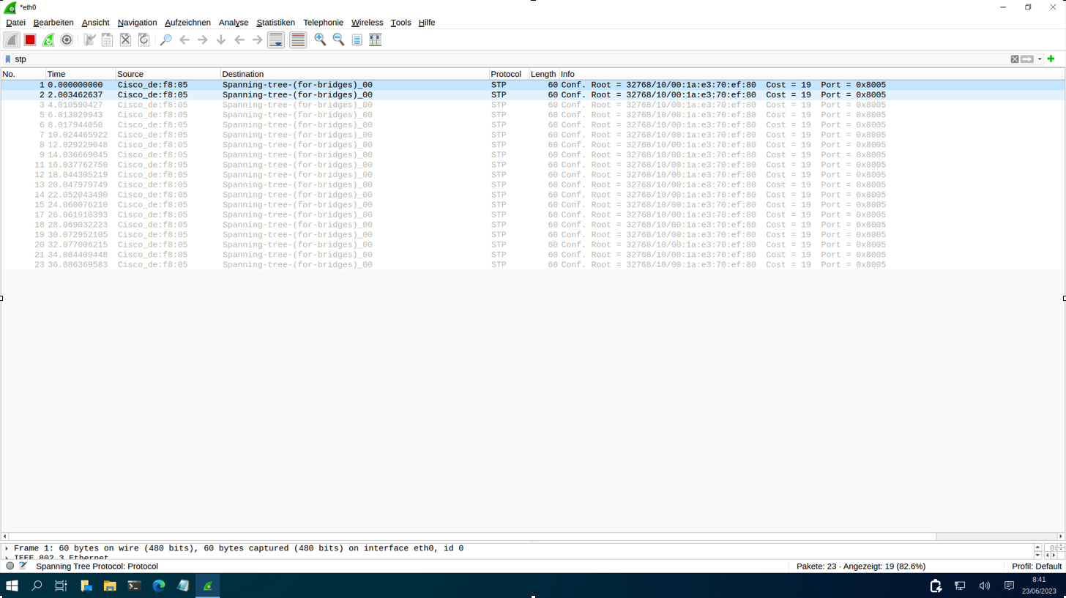Open capture options gear icon
The image size is (1066, 598).
pyautogui.click(x=67, y=40)
